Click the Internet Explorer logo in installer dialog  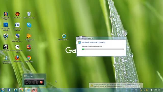pyautogui.click(x=79, y=42)
